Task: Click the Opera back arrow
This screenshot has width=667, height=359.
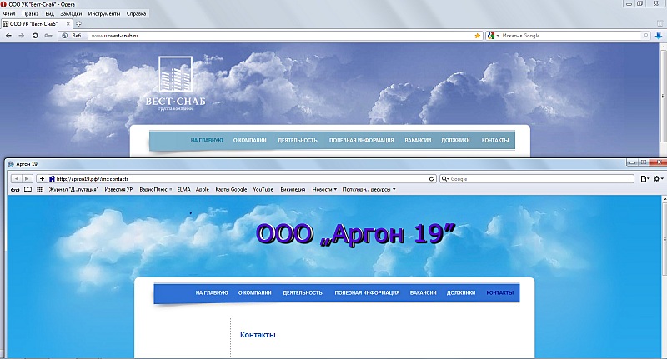Action: pos(8,36)
